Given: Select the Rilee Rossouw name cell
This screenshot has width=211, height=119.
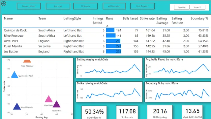Looking at the screenshot, I should point(14,36).
